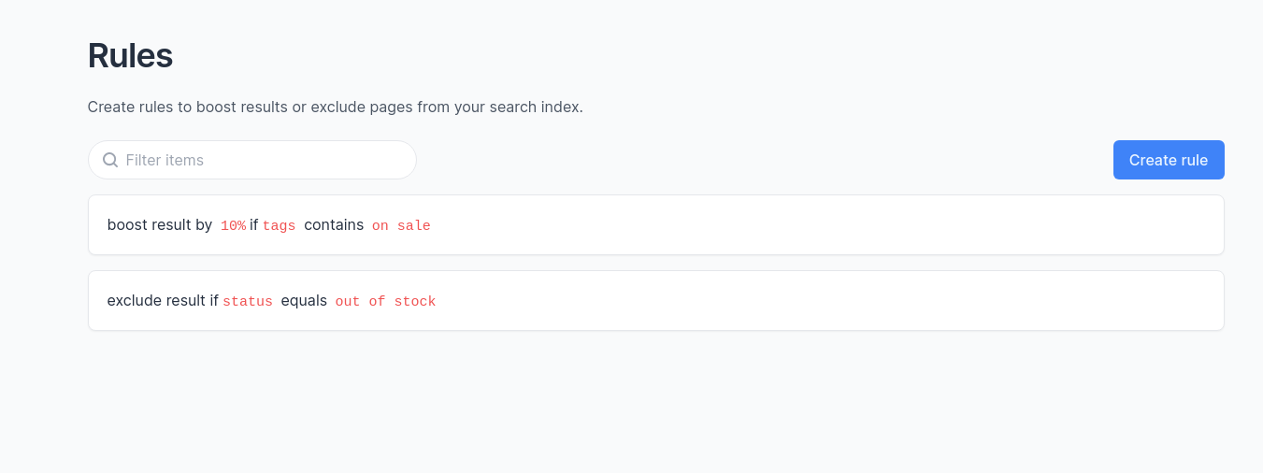Open the boost result rule card

pyautogui.click(x=656, y=224)
